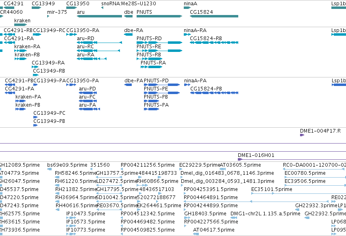
Task: Select transcript CG4291-RA
Action: (9, 43)
